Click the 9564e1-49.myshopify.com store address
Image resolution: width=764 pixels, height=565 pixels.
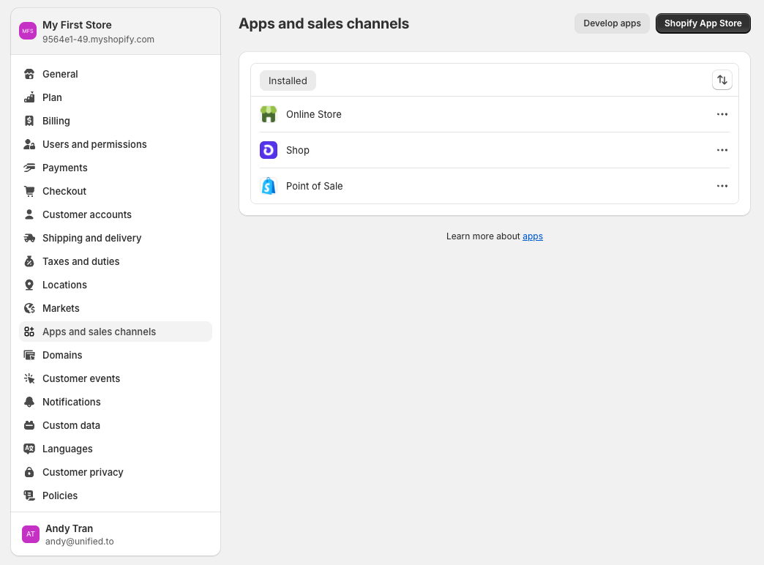coord(98,40)
